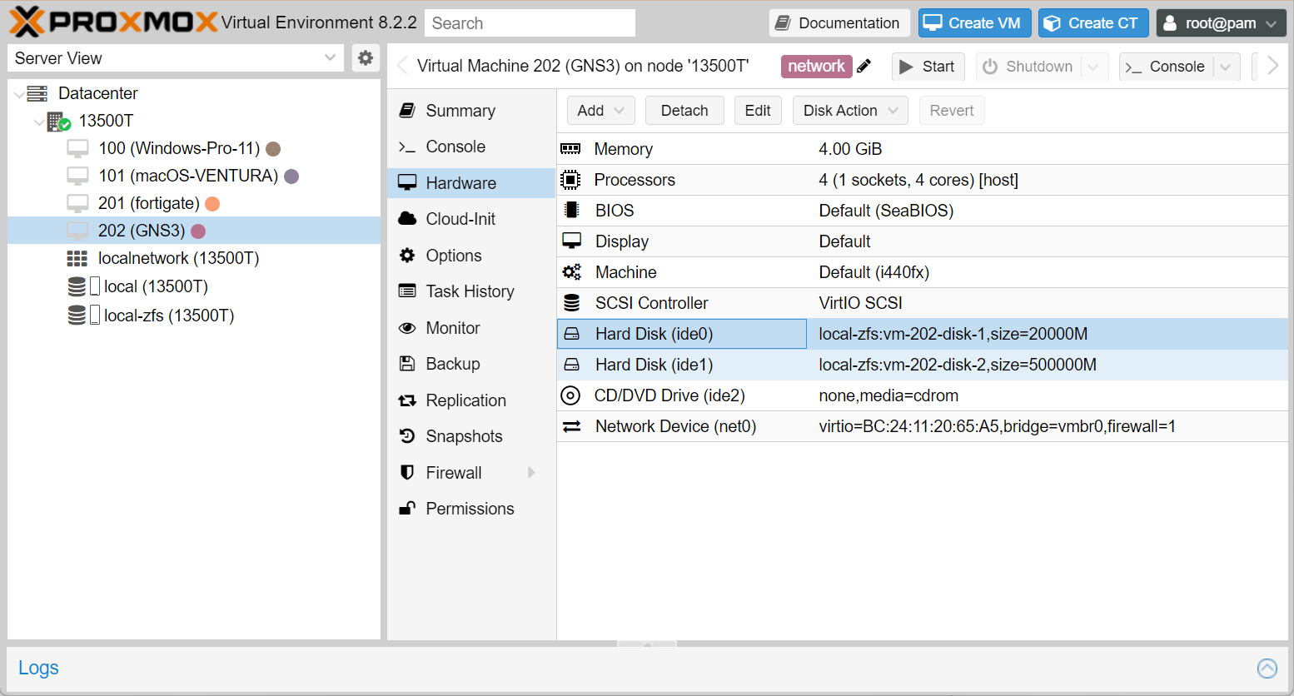Open the Options tab
Screen dimensions: 1294x696
point(471,256)
